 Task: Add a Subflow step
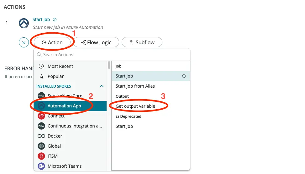[x=142, y=42]
